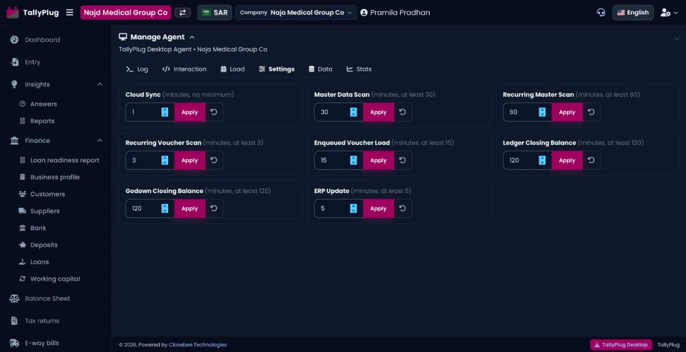This screenshot has width=686, height=352.
Task: Click the Balance Sheet scales icon
Action: 14,298
